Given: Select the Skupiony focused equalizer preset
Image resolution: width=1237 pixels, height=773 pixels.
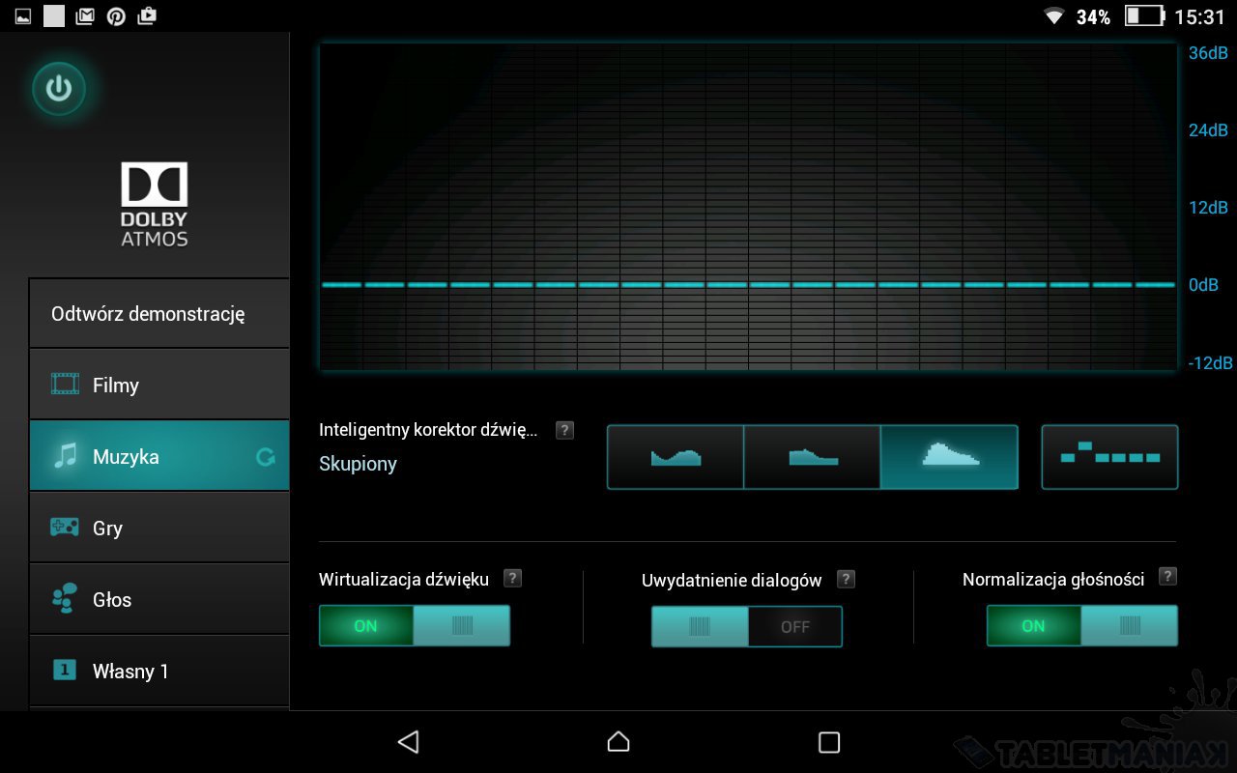Looking at the screenshot, I should point(949,457).
